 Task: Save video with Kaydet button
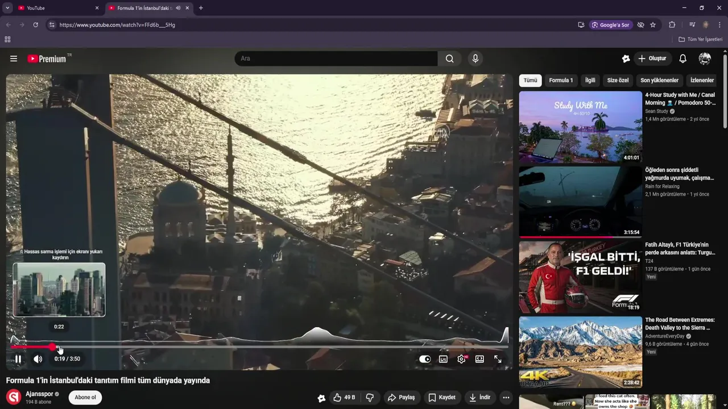[x=442, y=397]
